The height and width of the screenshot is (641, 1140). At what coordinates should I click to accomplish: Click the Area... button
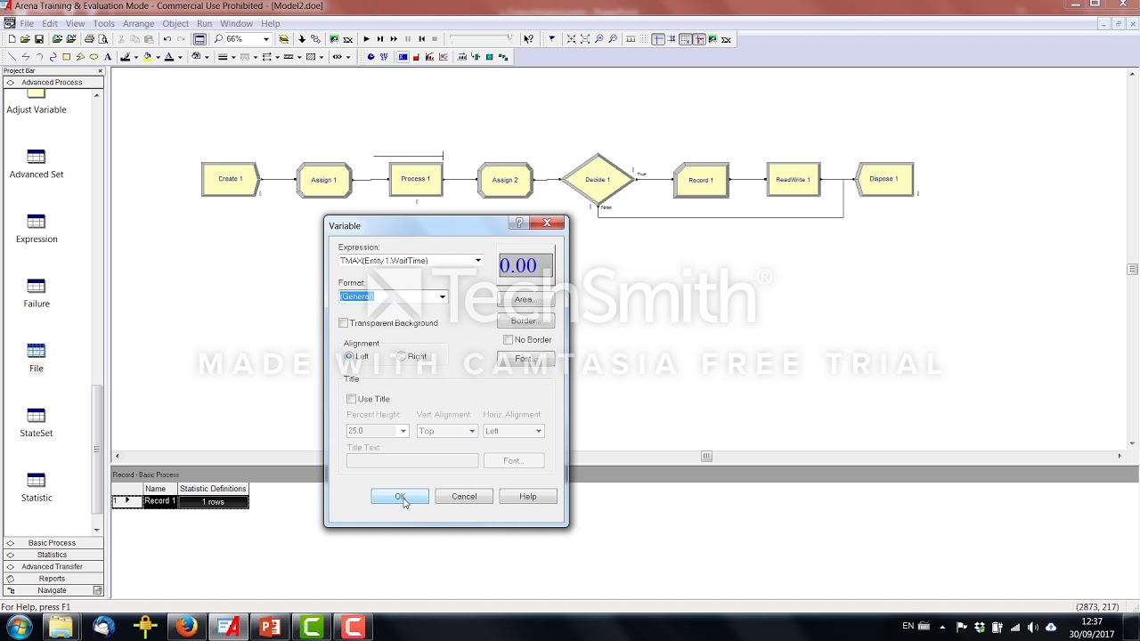pyautogui.click(x=525, y=299)
